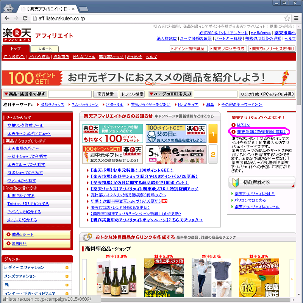Click 楽天市場のバナー link

[x=23, y=148]
